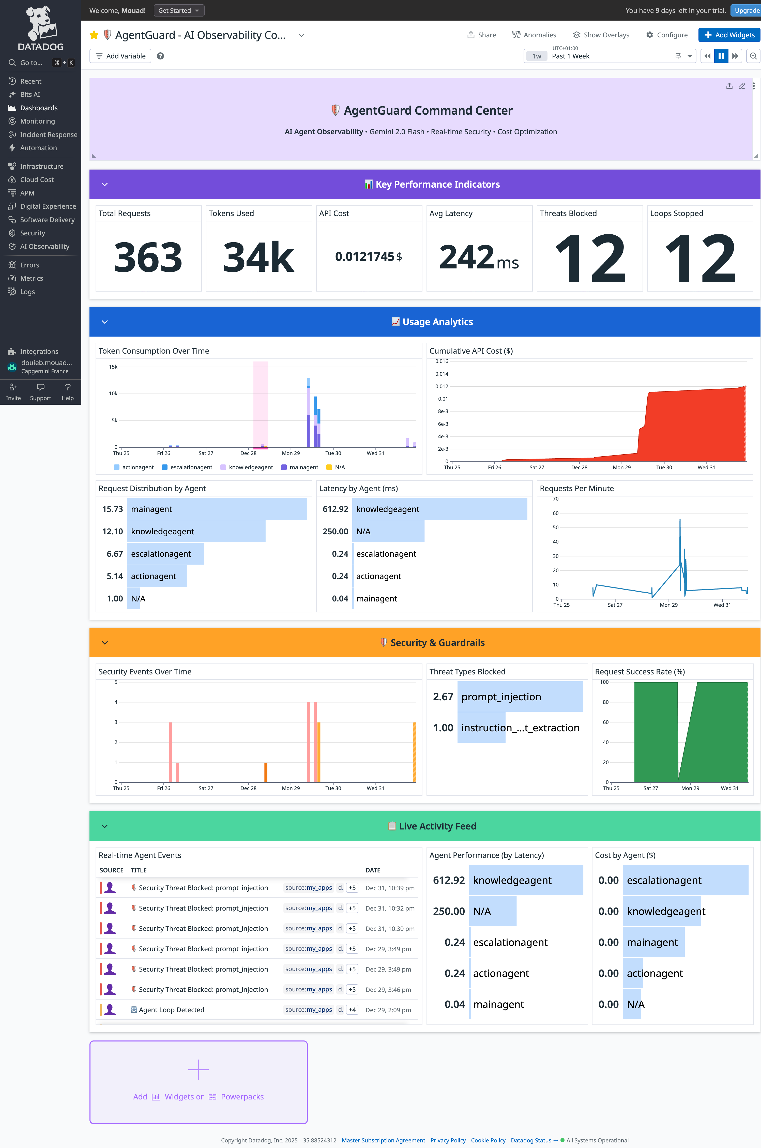The height and width of the screenshot is (1148, 761).
Task: Open the help question mark next to Add Variable
Action: pos(160,56)
